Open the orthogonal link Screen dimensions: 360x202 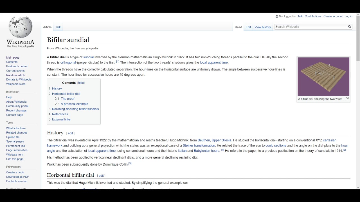(x=68, y=63)
